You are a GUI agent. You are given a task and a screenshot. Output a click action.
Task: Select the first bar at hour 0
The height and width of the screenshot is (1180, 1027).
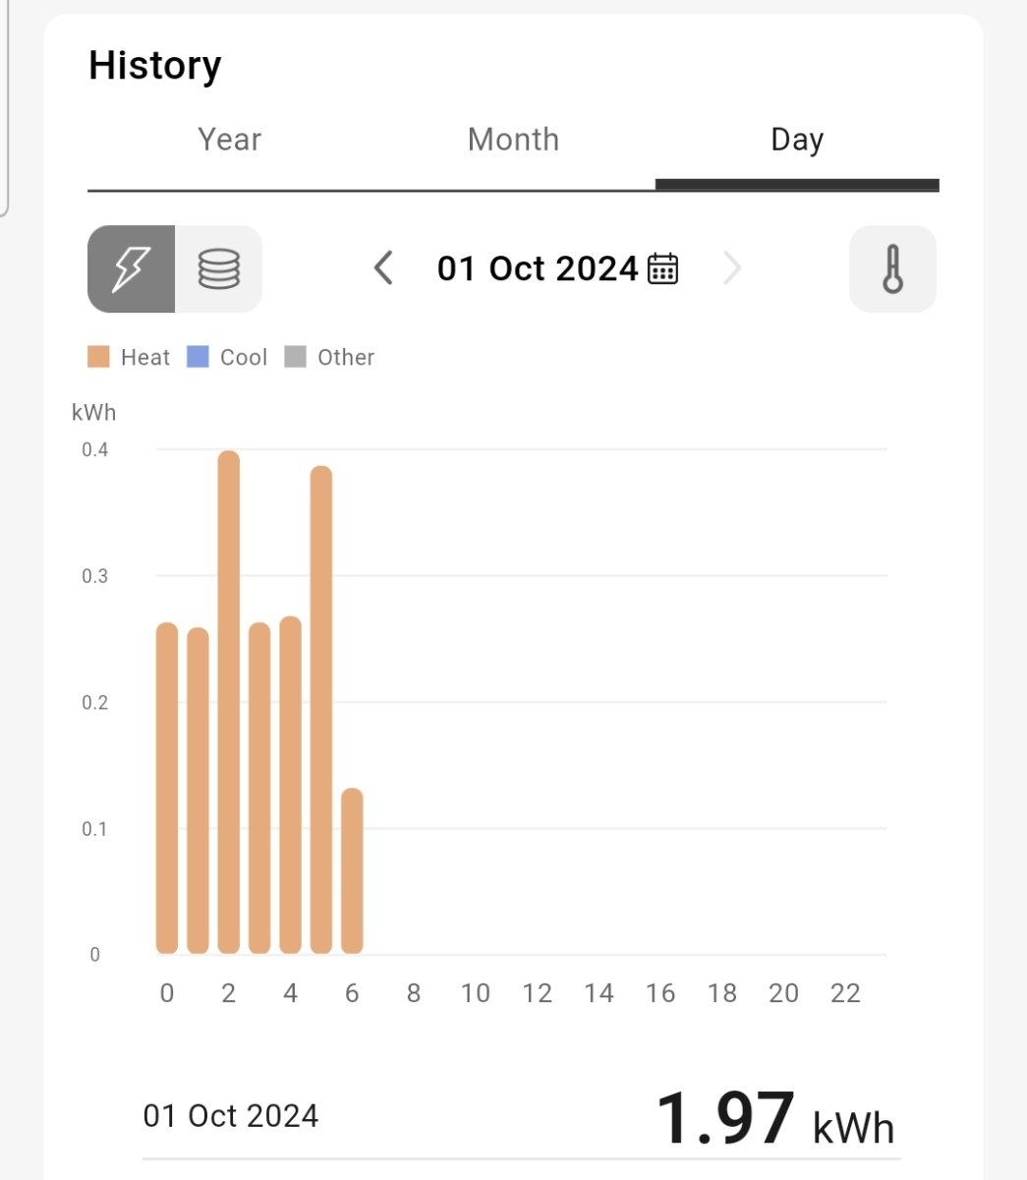click(x=167, y=788)
